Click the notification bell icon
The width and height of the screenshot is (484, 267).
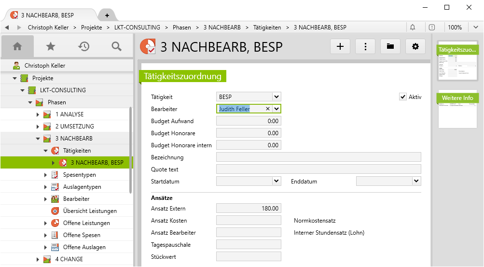pyautogui.click(x=413, y=28)
